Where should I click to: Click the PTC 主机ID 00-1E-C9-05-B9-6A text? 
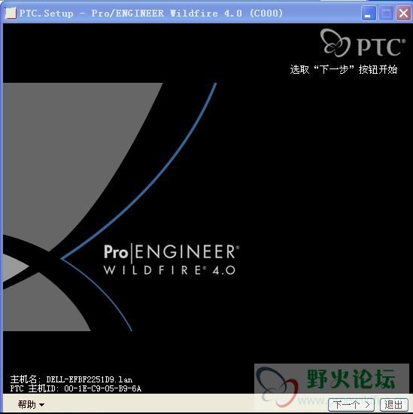point(76,388)
